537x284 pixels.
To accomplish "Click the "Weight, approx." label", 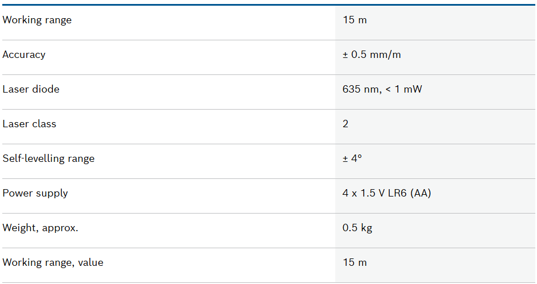I will (40, 228).
